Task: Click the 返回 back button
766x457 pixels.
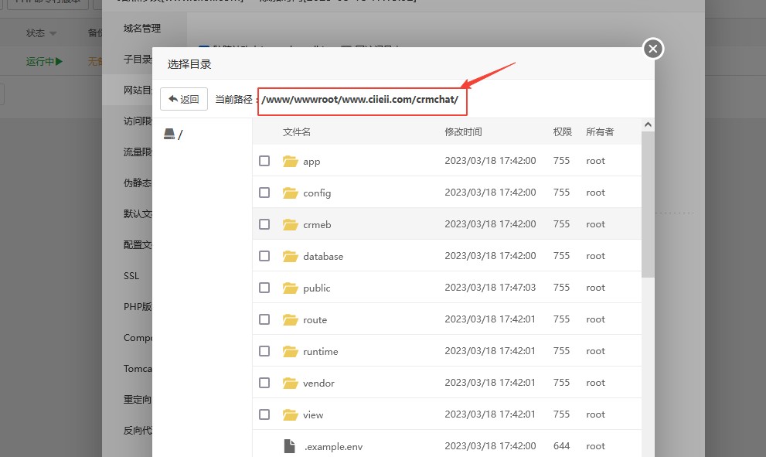Action: [x=185, y=98]
